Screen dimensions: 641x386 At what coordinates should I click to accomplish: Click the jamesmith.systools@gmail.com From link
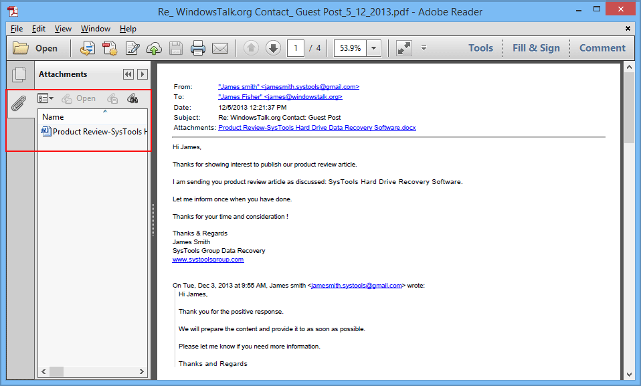288,87
